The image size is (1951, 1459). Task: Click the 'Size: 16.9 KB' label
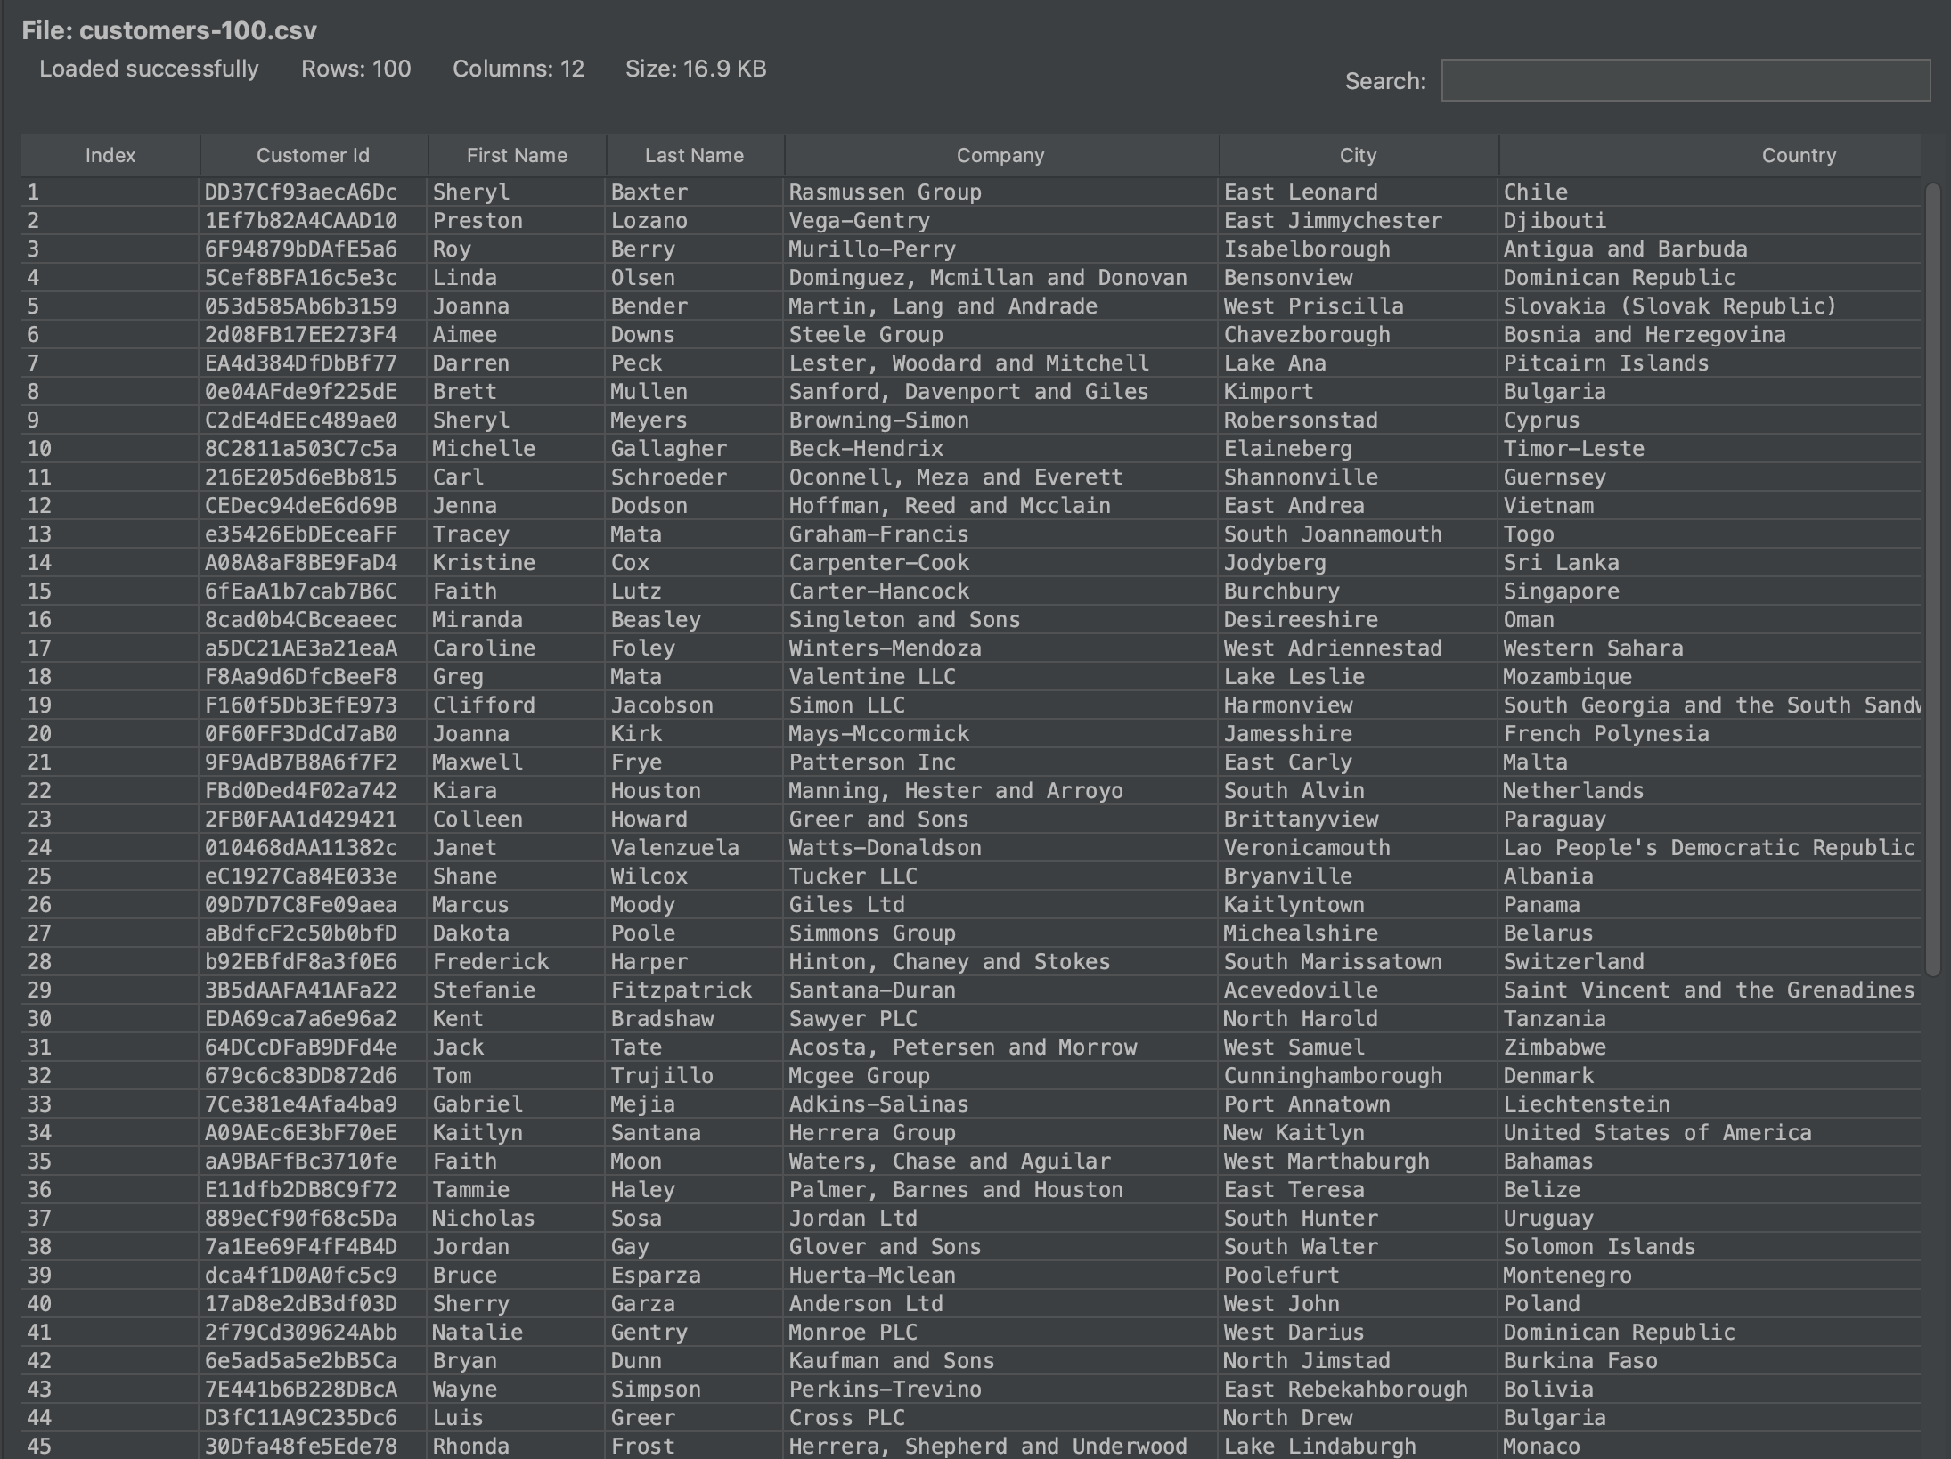[x=695, y=69]
